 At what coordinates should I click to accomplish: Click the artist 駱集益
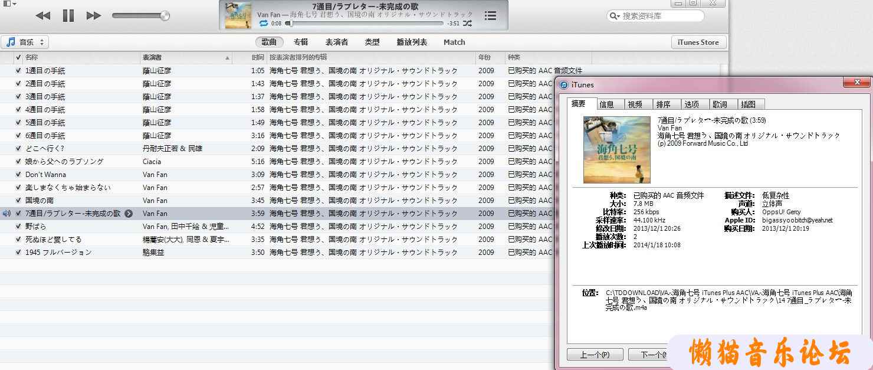coord(155,253)
